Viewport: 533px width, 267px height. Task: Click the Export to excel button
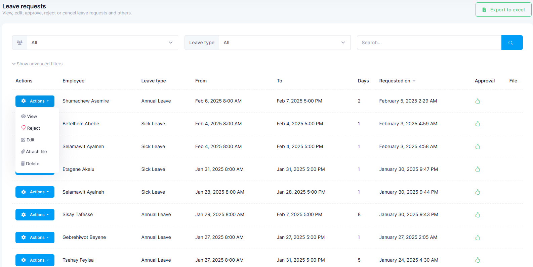point(503,10)
